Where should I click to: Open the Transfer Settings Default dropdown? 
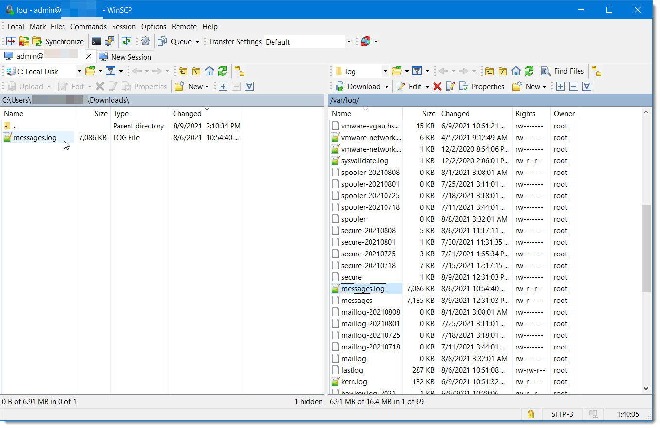[x=349, y=42]
